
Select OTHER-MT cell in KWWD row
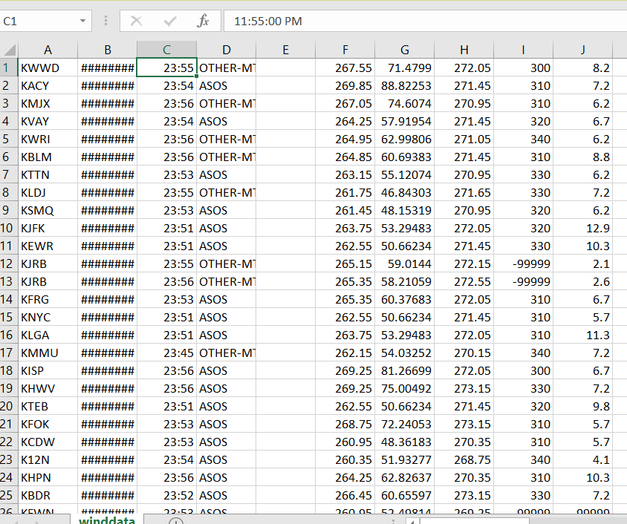tap(227, 68)
